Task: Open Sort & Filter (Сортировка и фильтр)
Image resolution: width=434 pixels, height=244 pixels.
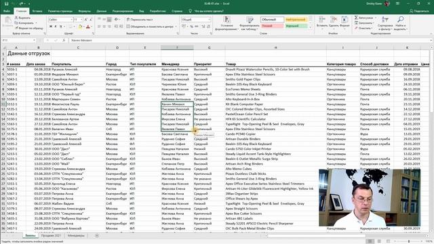Action: (x=385, y=22)
